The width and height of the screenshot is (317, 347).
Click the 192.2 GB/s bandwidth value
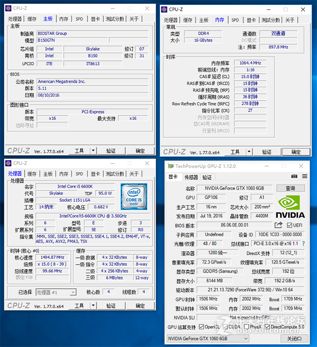(285, 281)
